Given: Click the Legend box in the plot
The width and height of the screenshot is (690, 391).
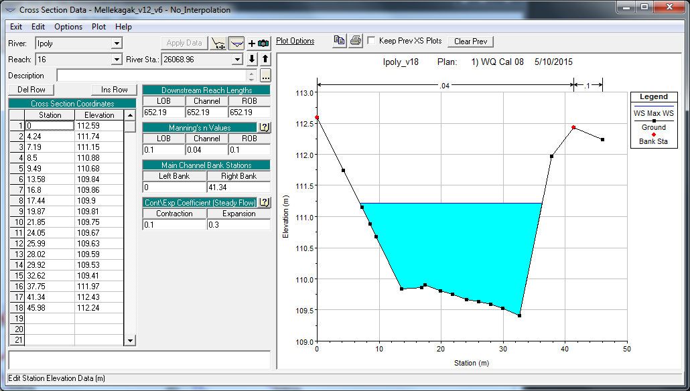Looking at the screenshot, I should [x=653, y=120].
